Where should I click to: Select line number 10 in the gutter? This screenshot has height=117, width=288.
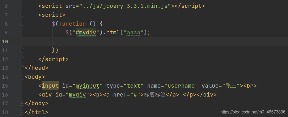pos(5,41)
